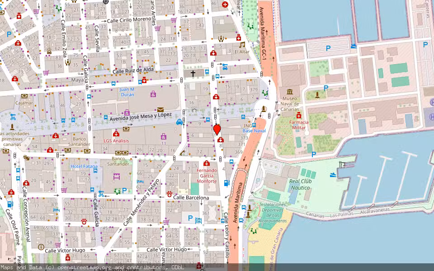Click the Fernando García Monforte pharmacy icon
The width and height of the screenshot is (434, 271).
coord(206,163)
